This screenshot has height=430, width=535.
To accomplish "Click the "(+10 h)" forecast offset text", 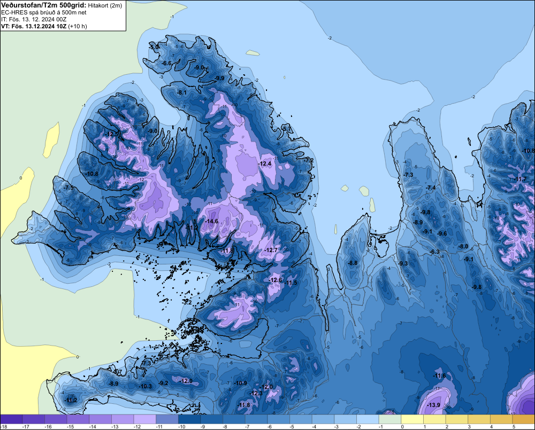I will pos(78,26).
